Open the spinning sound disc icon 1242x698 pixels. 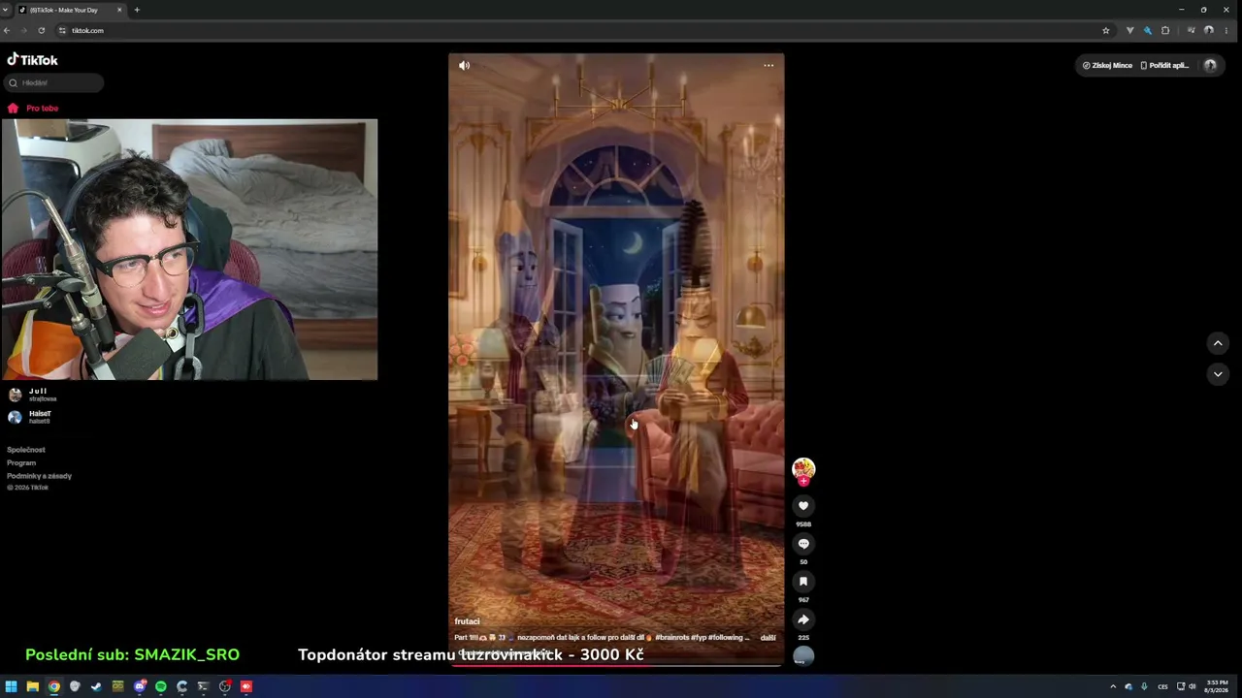point(803,656)
